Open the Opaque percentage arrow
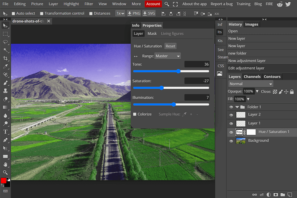297x198 pixels. (x=257, y=91)
